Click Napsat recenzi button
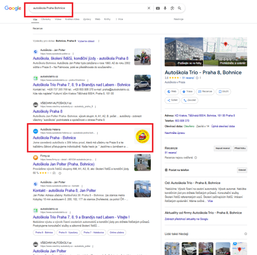 click(223, 148)
